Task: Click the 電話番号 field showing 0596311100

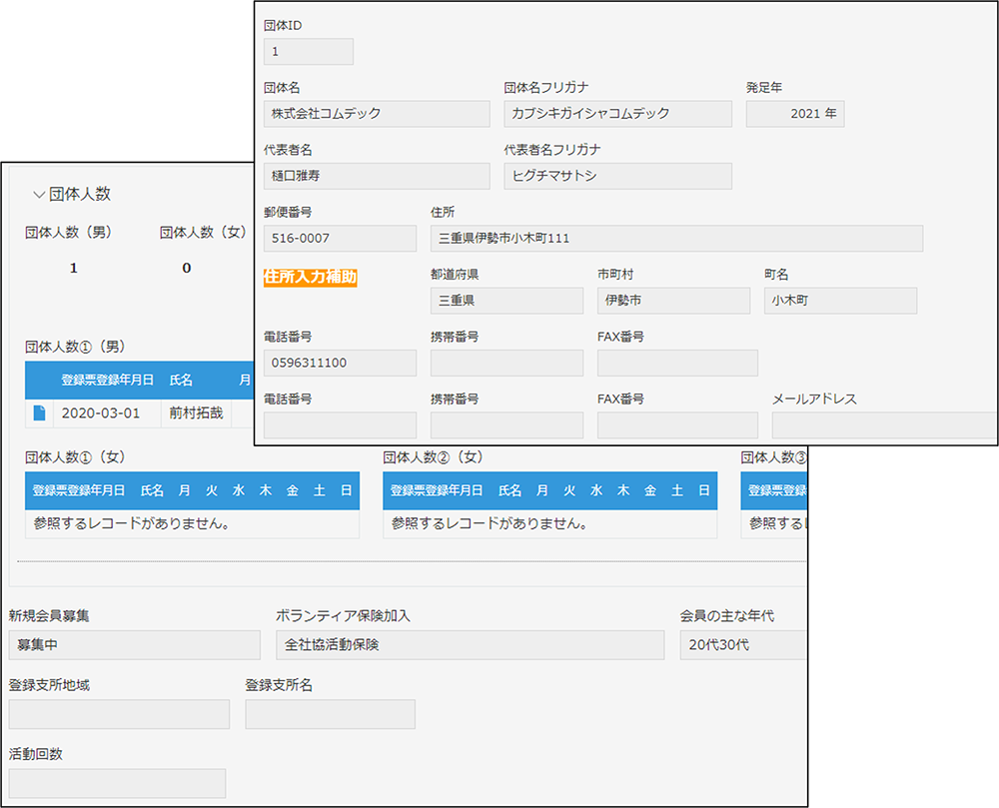Action: [x=340, y=363]
